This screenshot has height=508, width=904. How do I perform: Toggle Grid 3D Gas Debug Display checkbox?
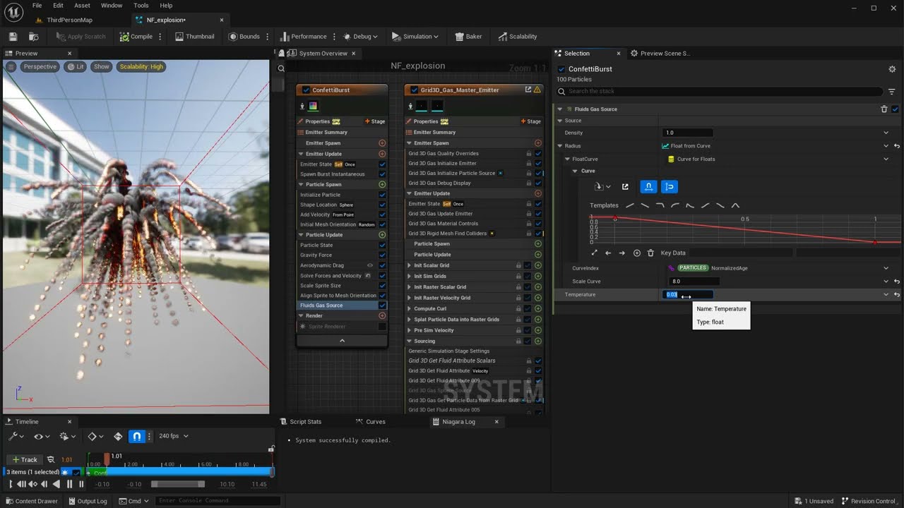[x=538, y=183]
